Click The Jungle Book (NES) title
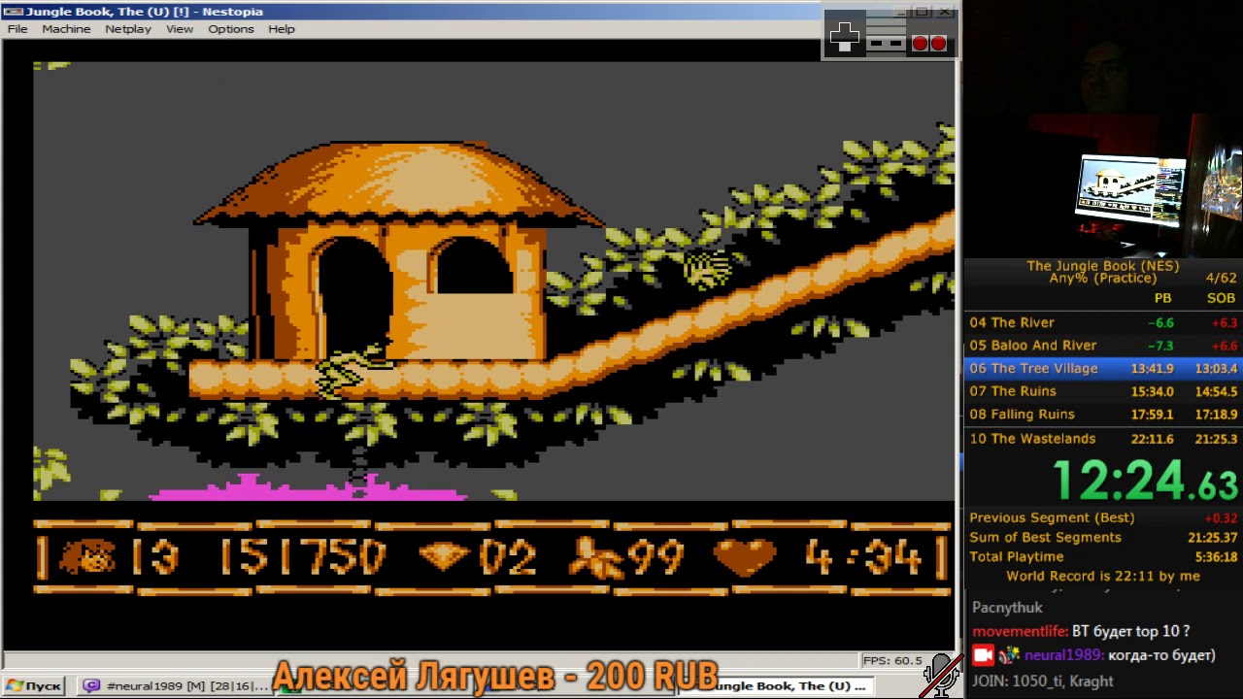This screenshot has height=699, width=1243. tap(1103, 266)
